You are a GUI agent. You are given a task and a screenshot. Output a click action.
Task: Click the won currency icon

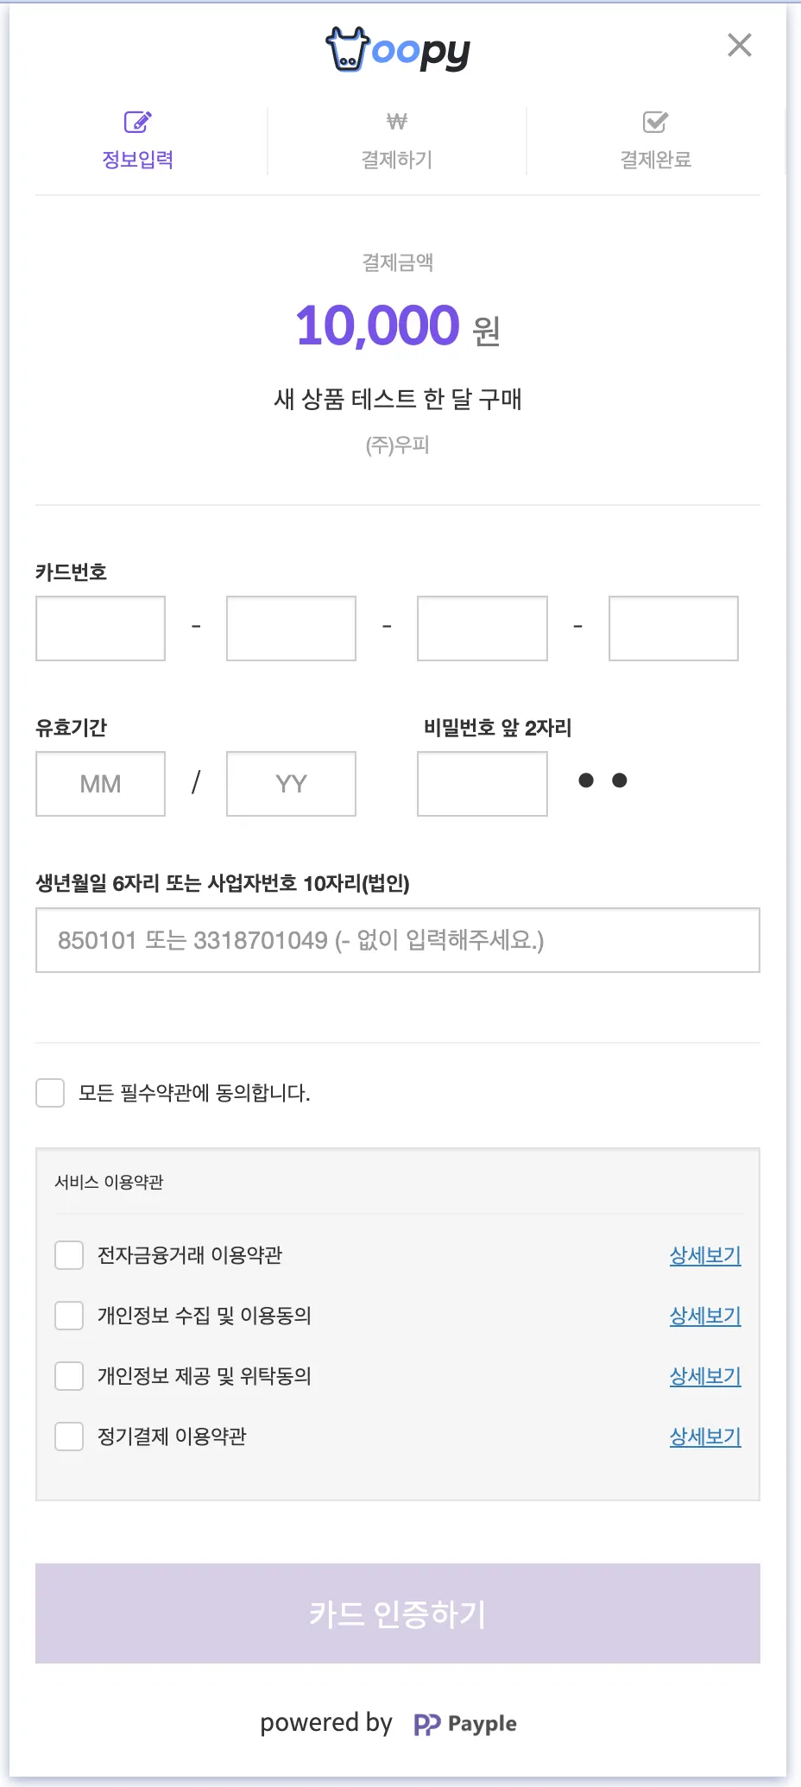(x=397, y=122)
